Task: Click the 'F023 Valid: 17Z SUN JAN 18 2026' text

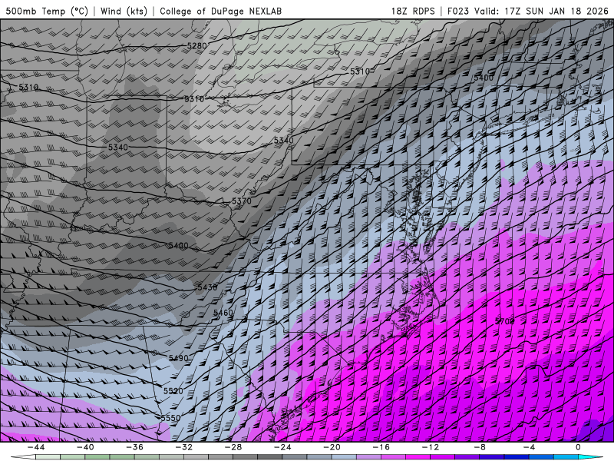Action: (x=527, y=11)
